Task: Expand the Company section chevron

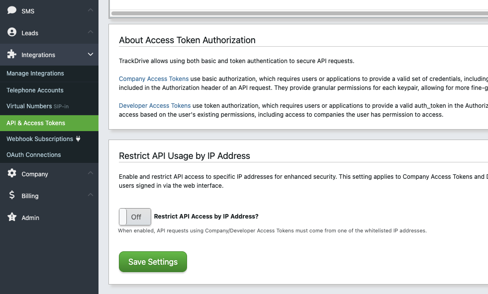Action: click(90, 174)
